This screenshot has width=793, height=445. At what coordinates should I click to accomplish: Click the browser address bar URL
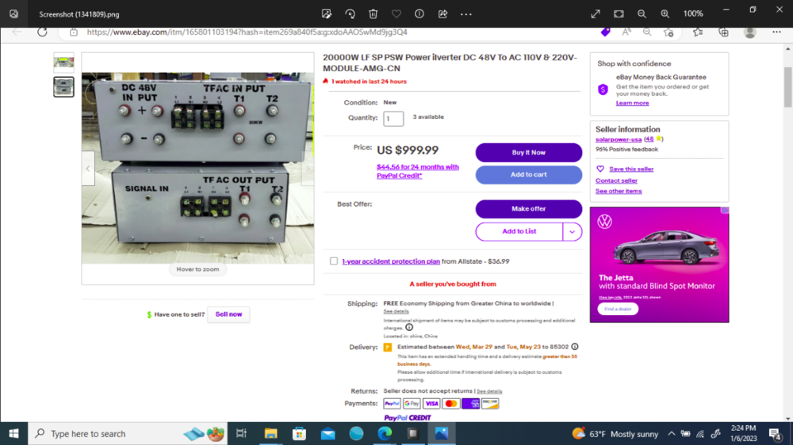click(x=247, y=32)
